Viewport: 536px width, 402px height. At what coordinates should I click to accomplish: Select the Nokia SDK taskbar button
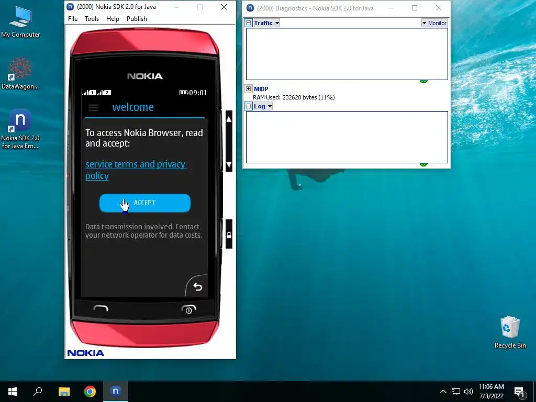pyautogui.click(x=116, y=392)
